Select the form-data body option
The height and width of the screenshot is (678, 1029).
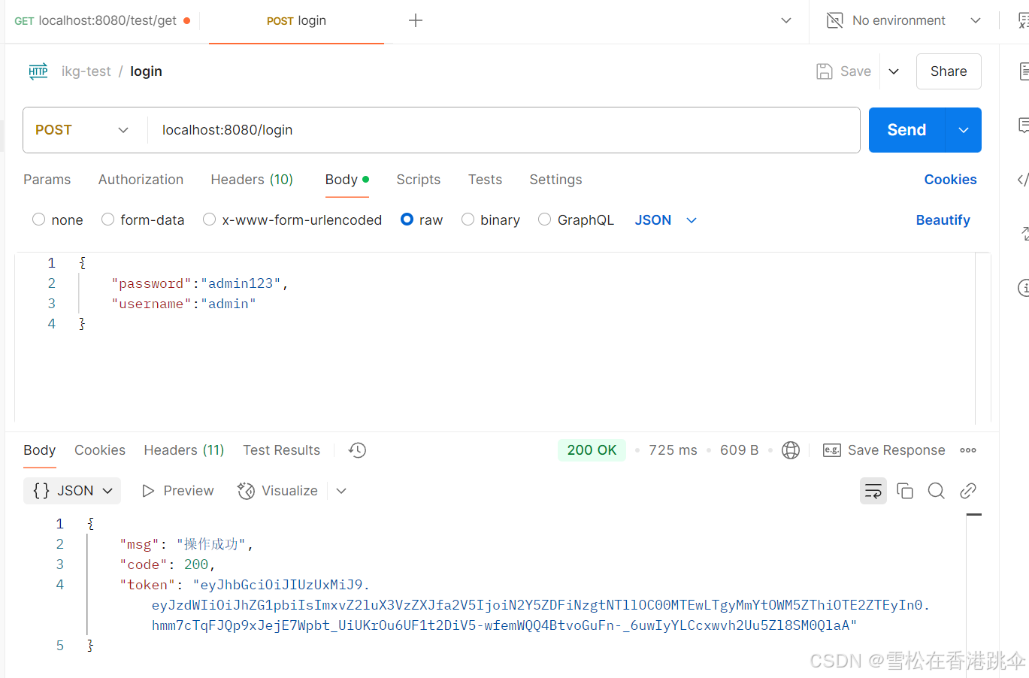[108, 219]
